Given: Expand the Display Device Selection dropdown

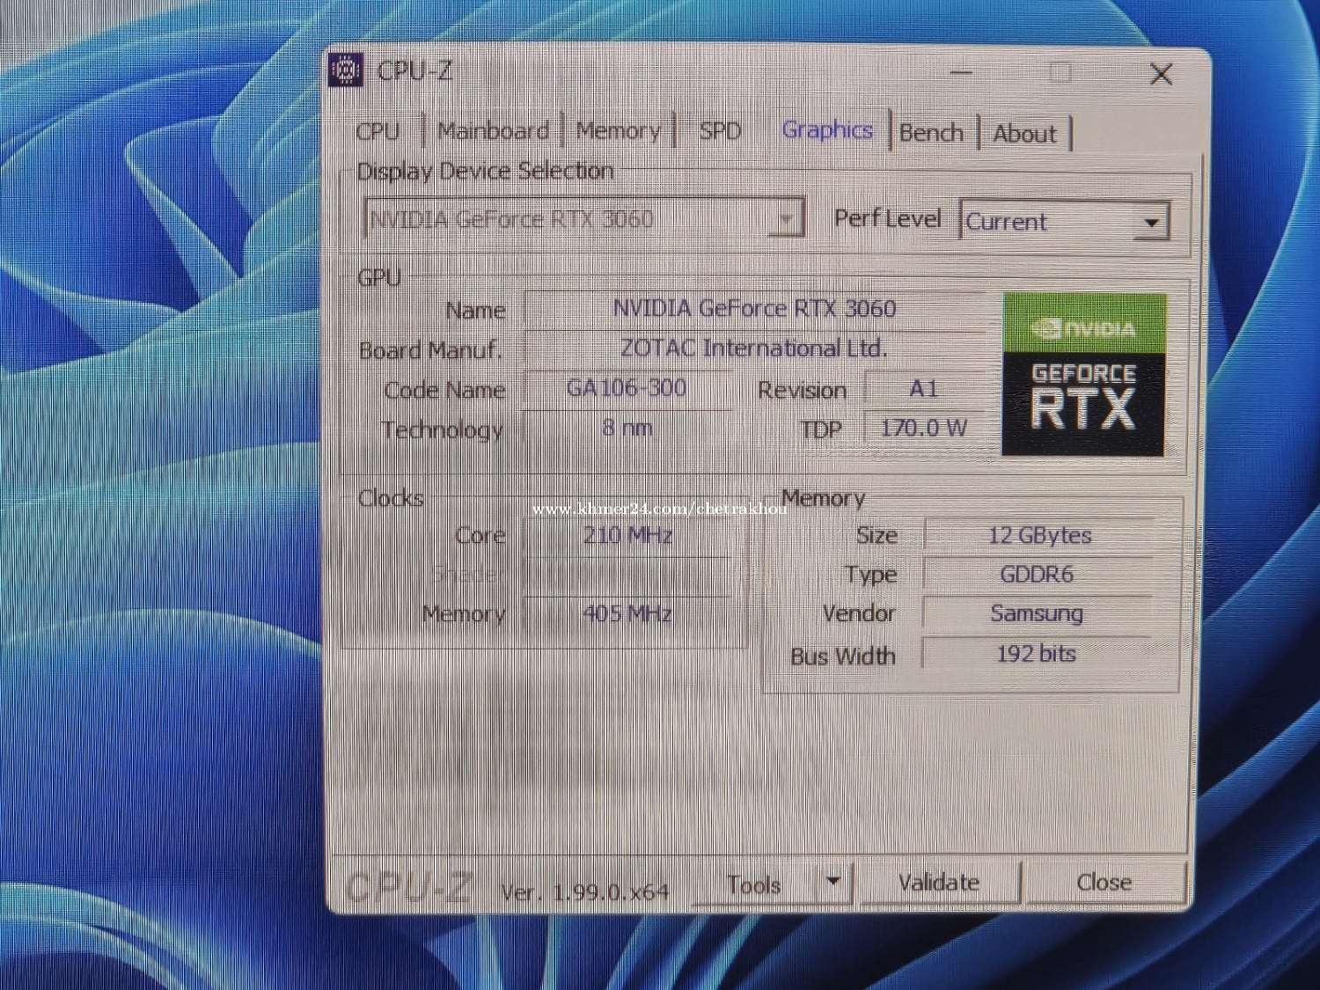Looking at the screenshot, I should [786, 218].
